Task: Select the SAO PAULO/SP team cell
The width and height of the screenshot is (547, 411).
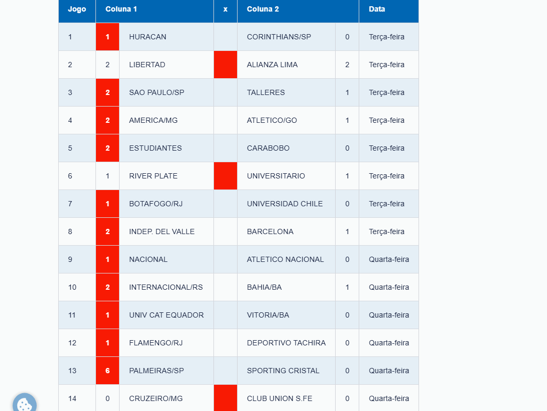Action: [166, 92]
